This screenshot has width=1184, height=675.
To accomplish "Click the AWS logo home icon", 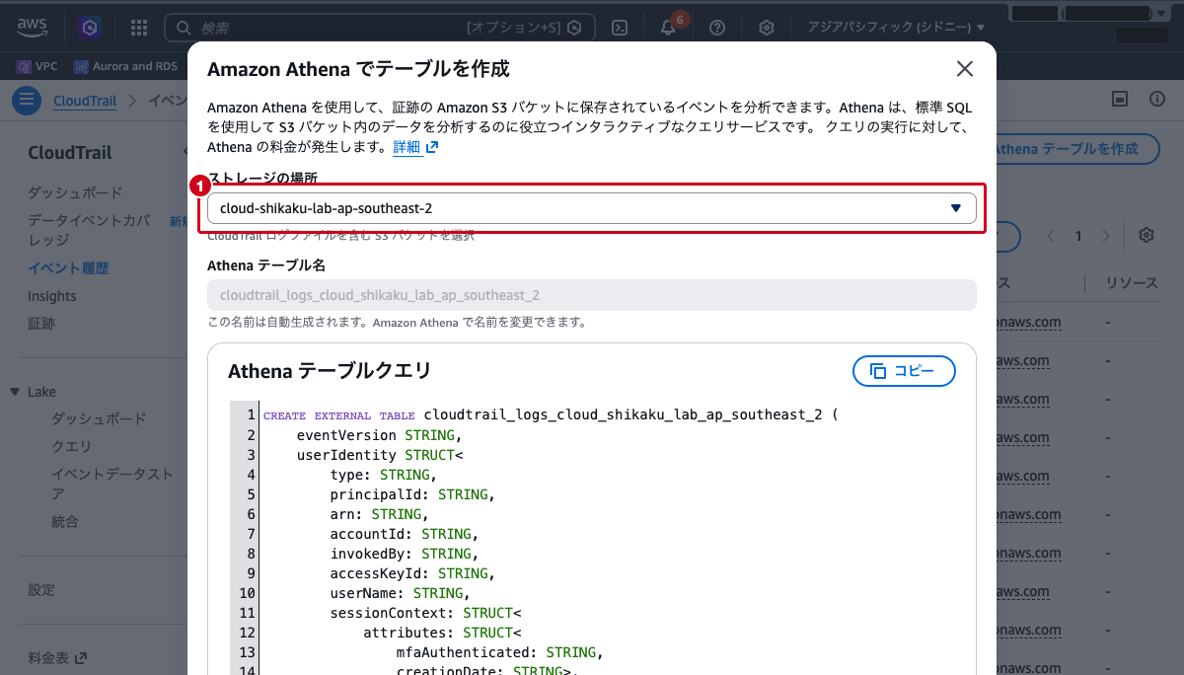I will click(x=33, y=27).
